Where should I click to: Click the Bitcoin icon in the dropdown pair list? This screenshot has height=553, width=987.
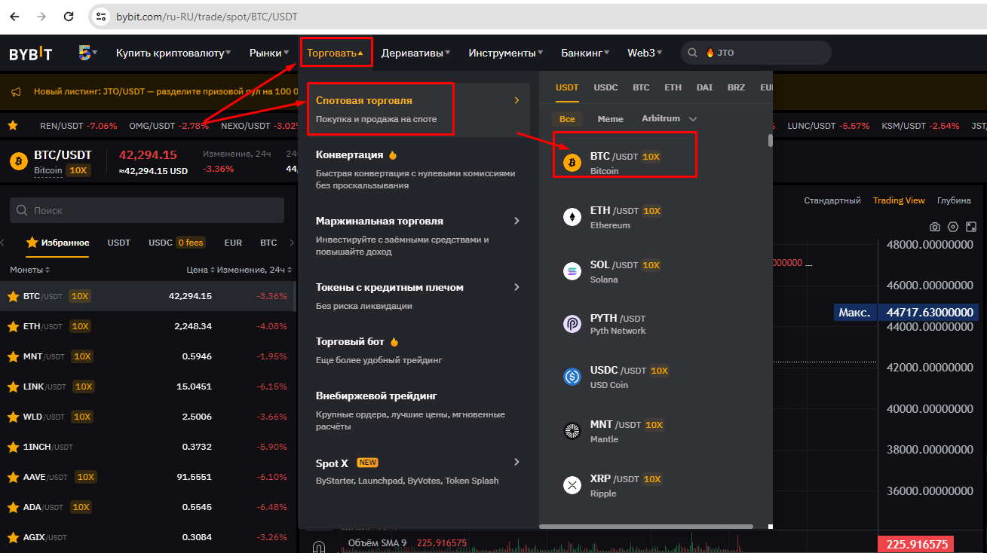572,163
